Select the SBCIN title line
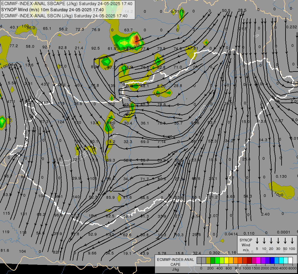The height and width of the screenshot is (274, 298). tap(64, 16)
